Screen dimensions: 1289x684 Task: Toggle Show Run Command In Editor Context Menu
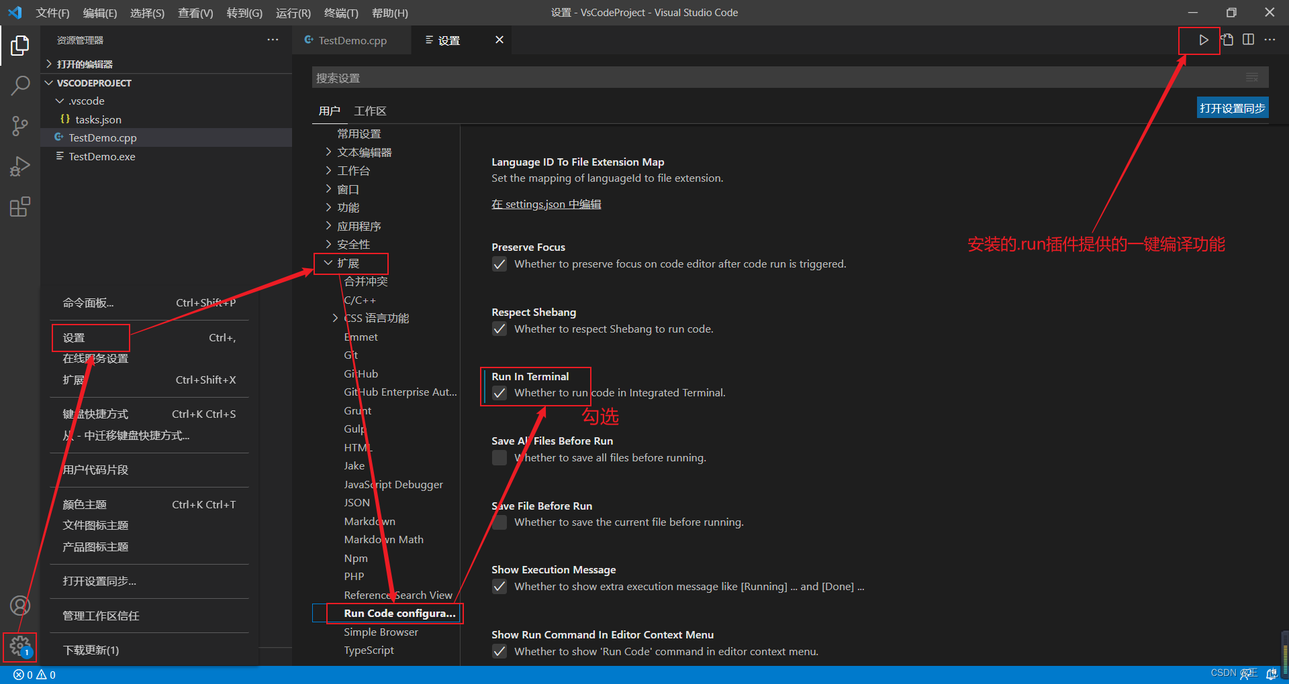point(499,652)
